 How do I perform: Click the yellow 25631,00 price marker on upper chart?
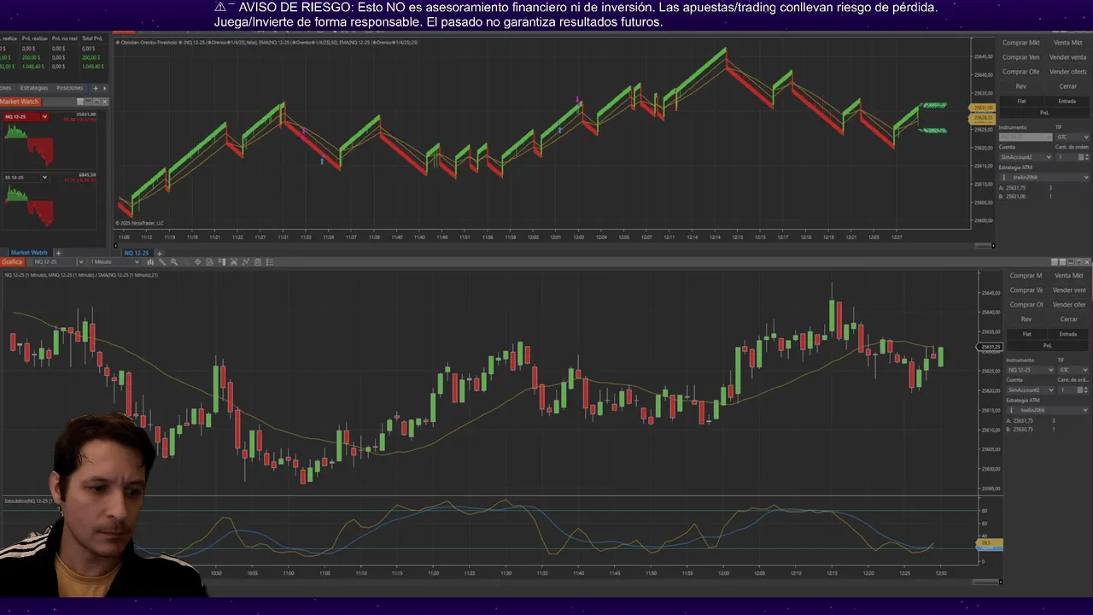point(983,108)
